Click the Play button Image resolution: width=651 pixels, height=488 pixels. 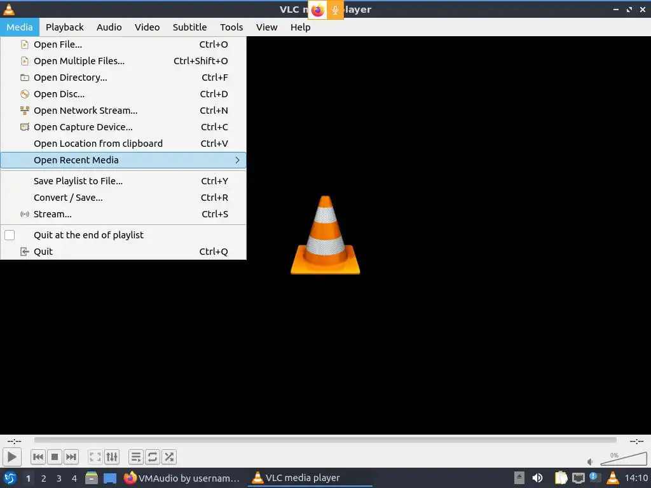click(x=11, y=457)
